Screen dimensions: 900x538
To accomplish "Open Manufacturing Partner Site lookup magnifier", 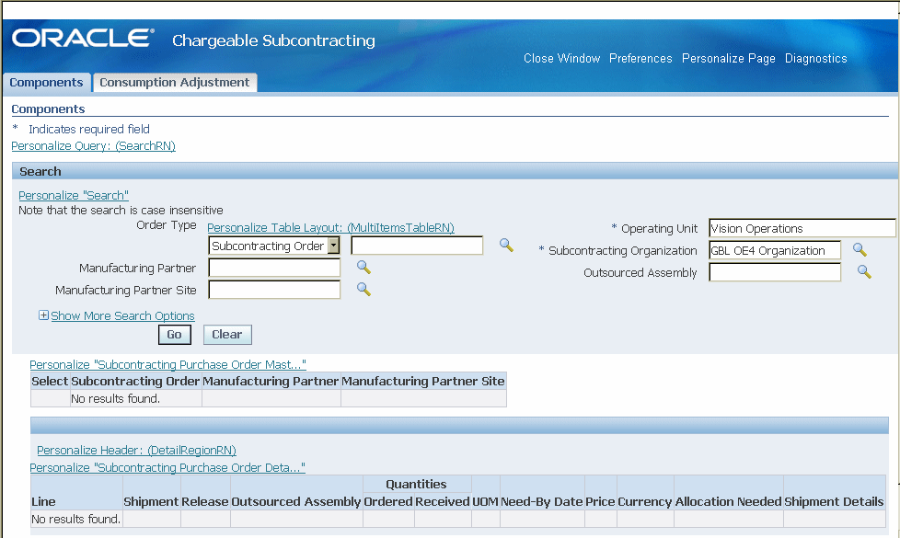I will pos(363,289).
